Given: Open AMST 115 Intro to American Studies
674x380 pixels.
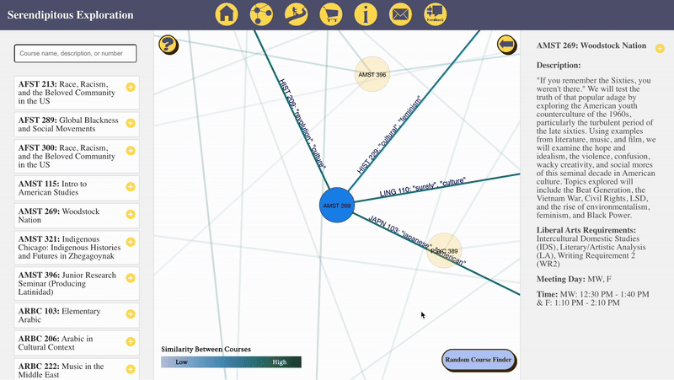Looking at the screenshot, I should [x=77, y=188].
